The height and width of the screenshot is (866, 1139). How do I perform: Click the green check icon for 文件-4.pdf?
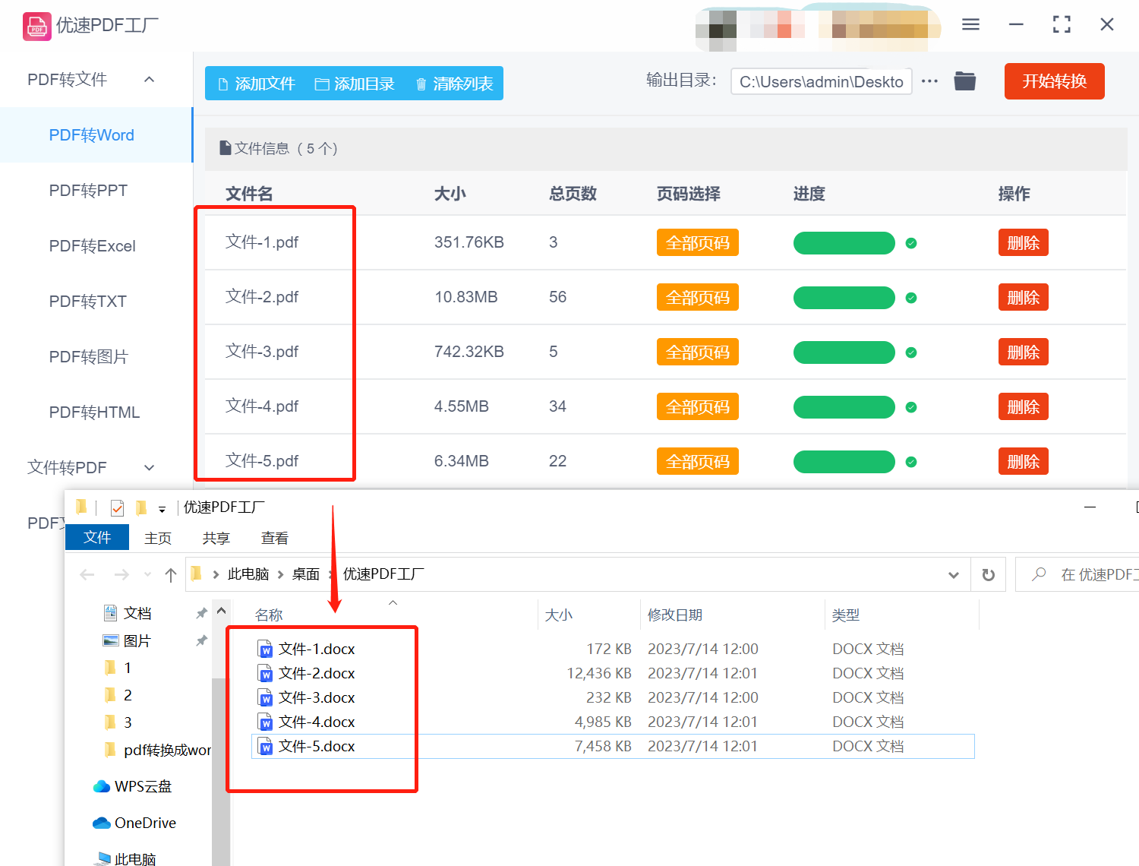911,407
